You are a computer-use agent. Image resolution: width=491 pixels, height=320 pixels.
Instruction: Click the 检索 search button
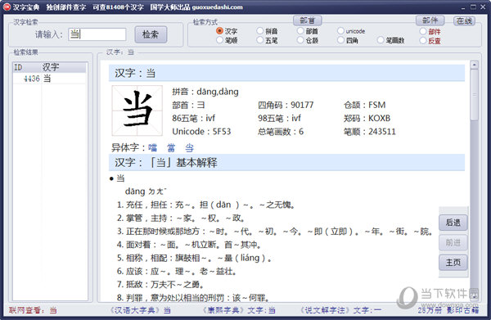coord(151,34)
